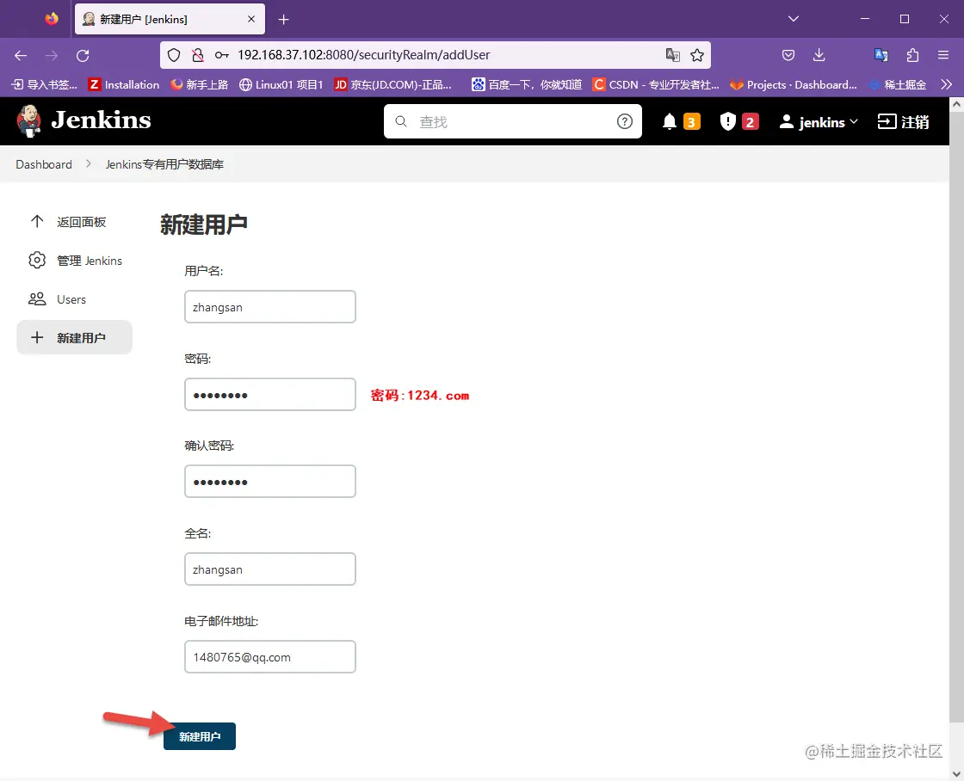Select the 新建用户 [Jenkins] browser tab
This screenshot has height=781, width=964.
click(170, 19)
